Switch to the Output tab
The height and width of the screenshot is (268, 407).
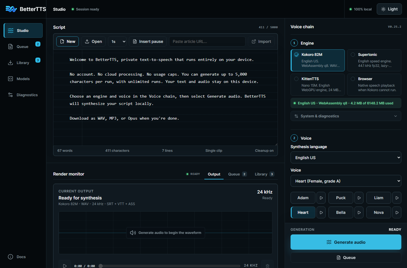click(214, 174)
